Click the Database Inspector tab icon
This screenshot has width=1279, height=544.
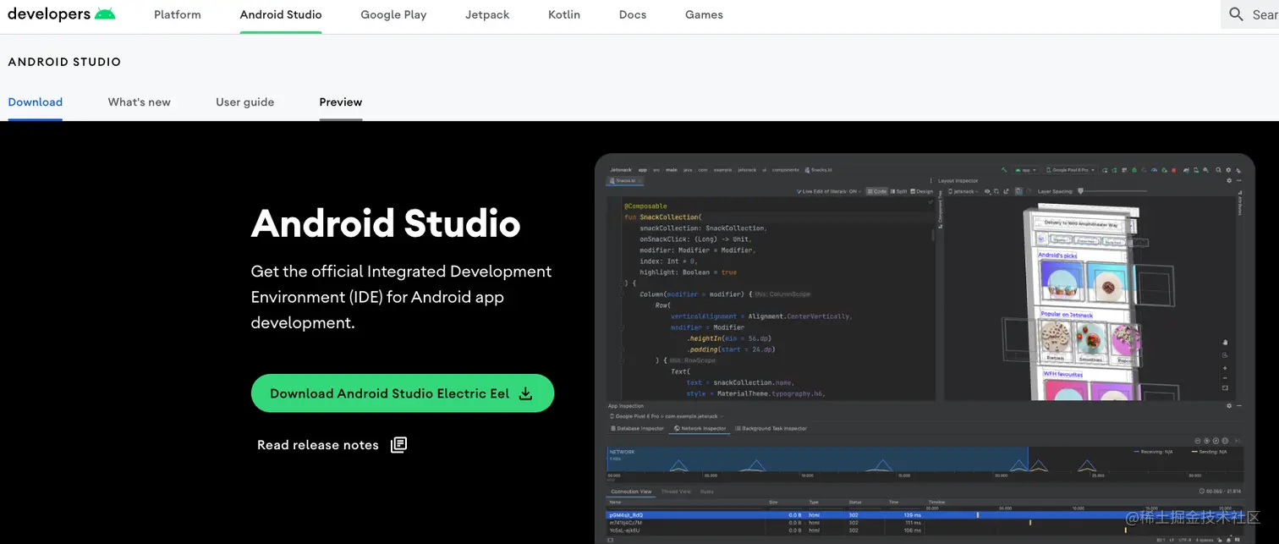613,429
